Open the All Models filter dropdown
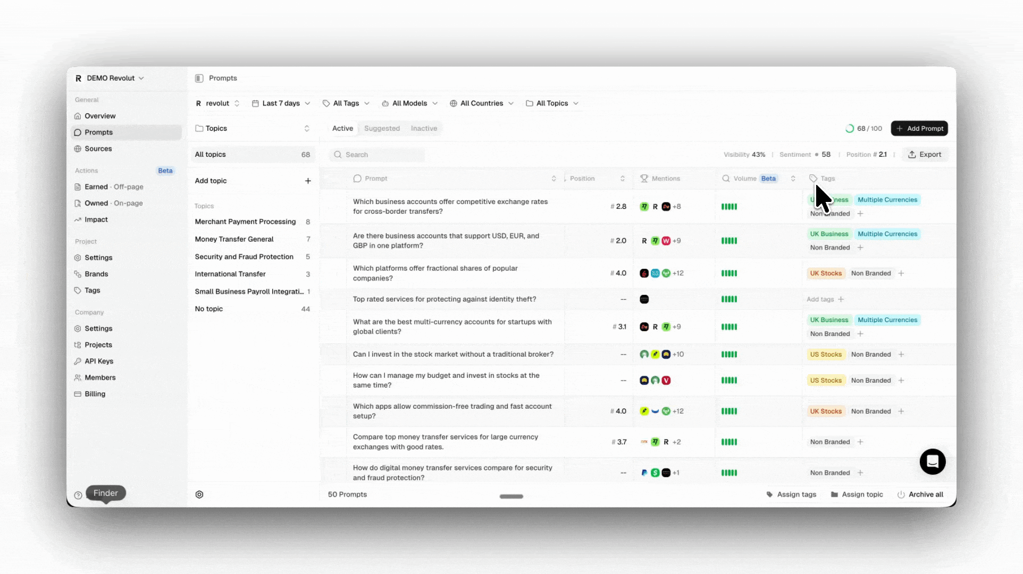The image size is (1023, 574). pyautogui.click(x=409, y=103)
